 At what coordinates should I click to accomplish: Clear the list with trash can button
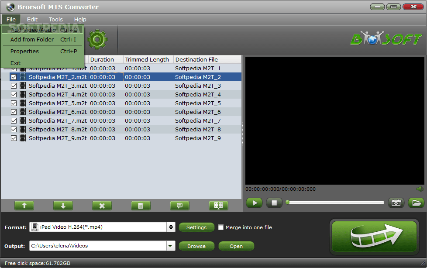141,206
